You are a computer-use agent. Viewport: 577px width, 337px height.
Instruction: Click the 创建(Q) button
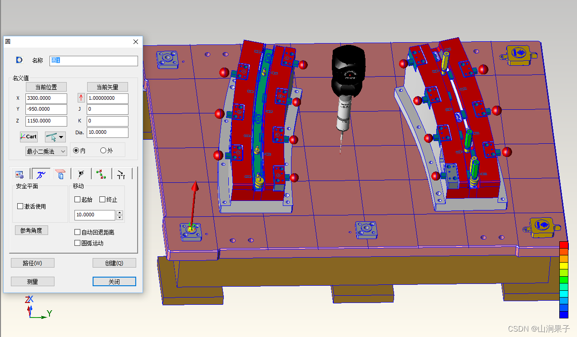[114, 263]
